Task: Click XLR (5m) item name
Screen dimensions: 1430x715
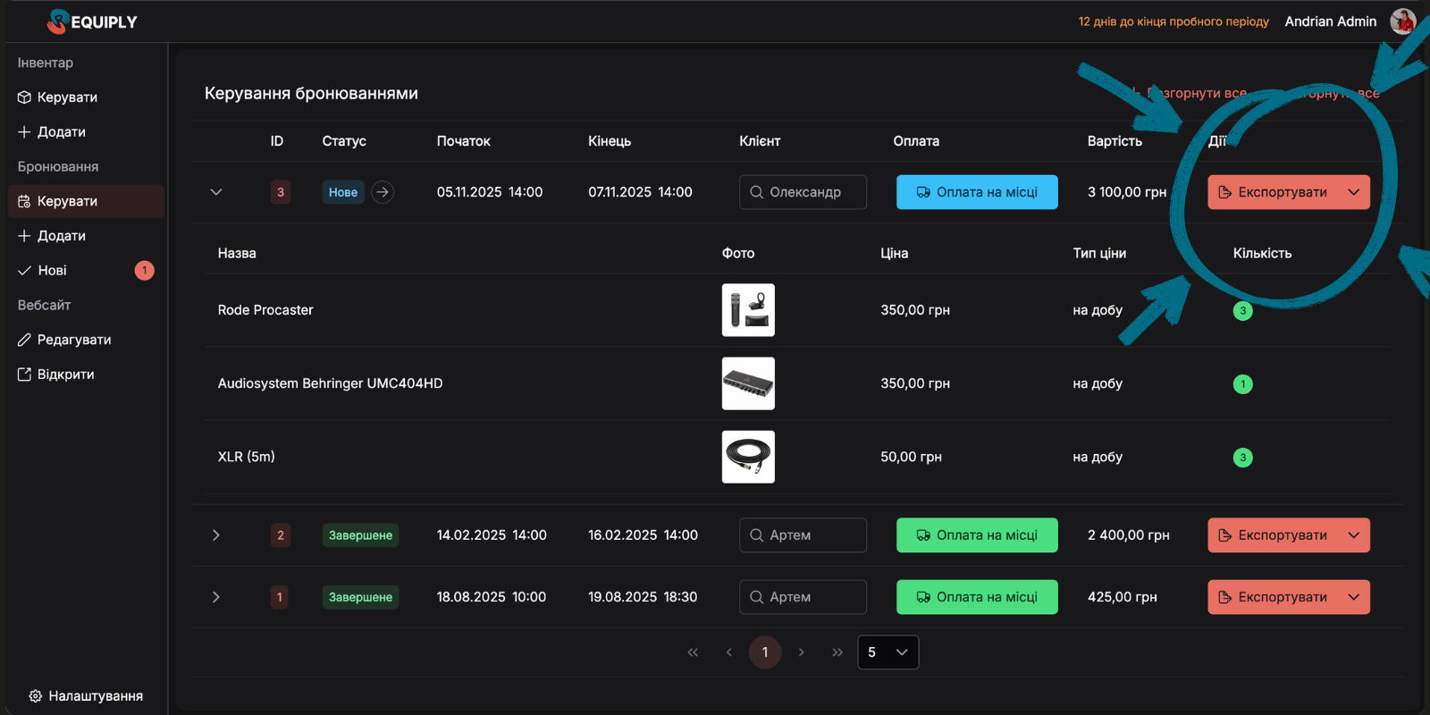Action: [247, 457]
